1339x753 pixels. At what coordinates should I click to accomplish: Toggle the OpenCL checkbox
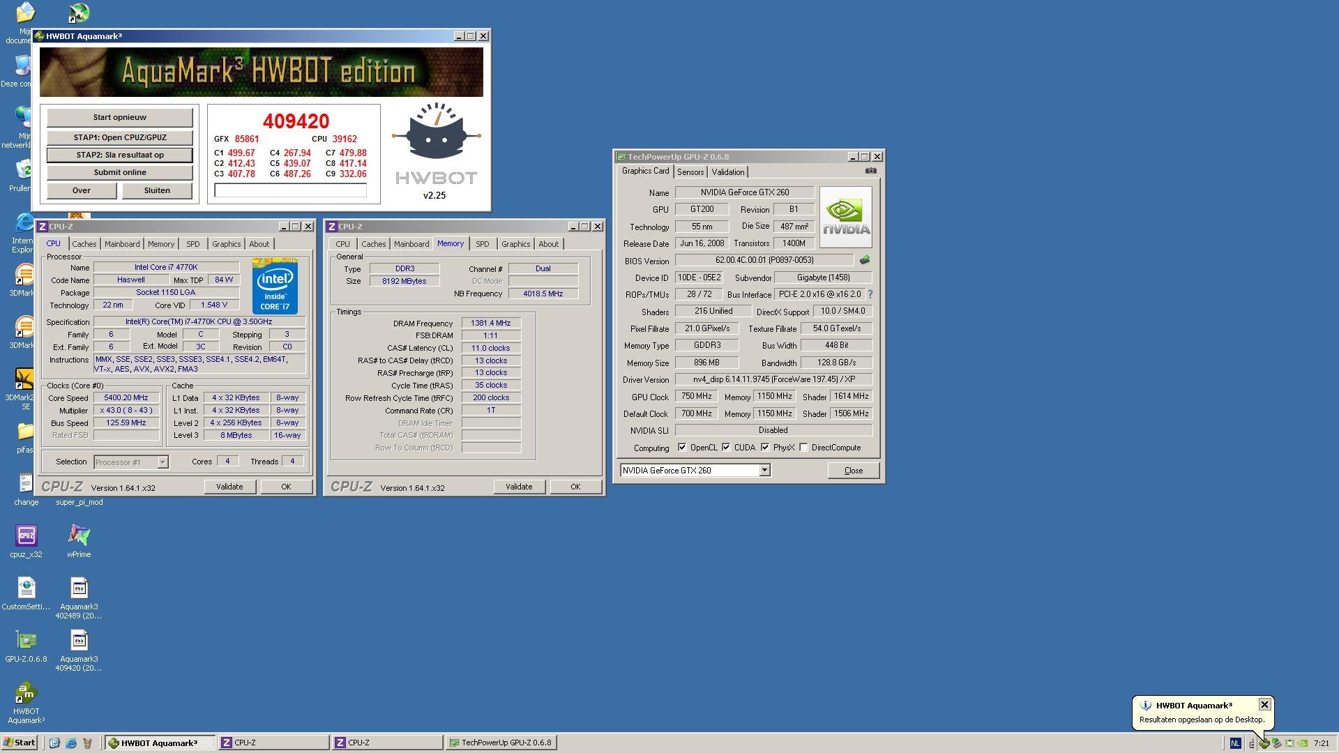pos(682,448)
